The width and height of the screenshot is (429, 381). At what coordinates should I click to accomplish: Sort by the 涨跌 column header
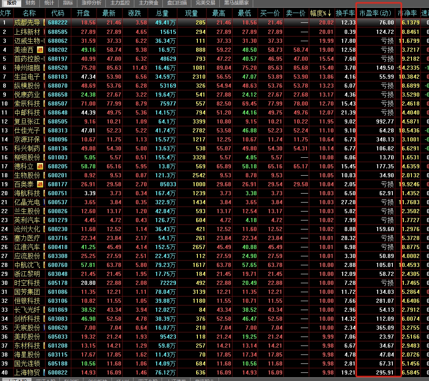coord(134,13)
